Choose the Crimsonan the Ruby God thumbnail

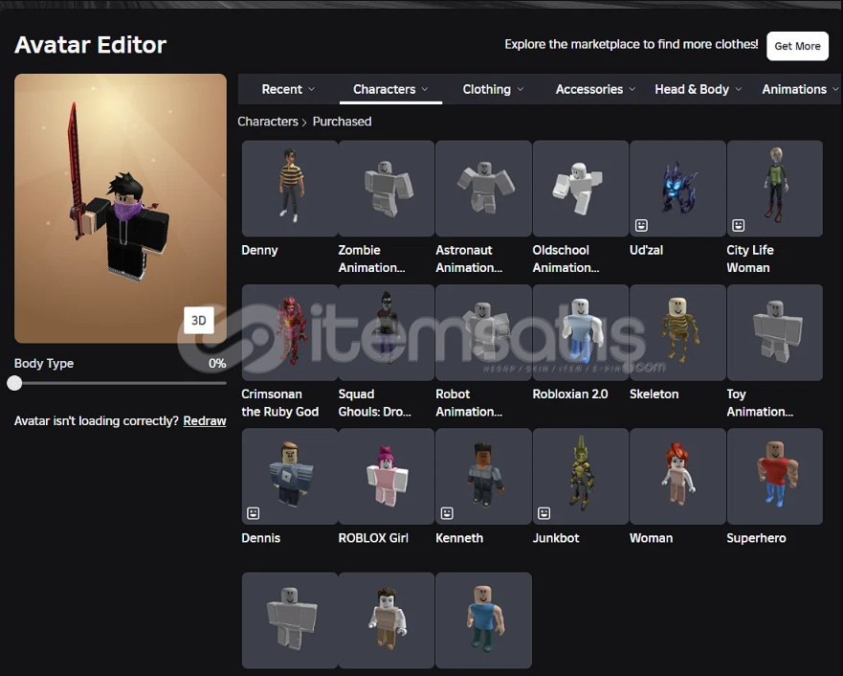point(290,333)
